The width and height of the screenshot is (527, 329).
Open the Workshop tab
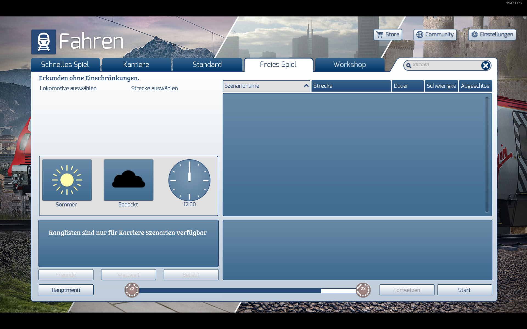point(349,65)
